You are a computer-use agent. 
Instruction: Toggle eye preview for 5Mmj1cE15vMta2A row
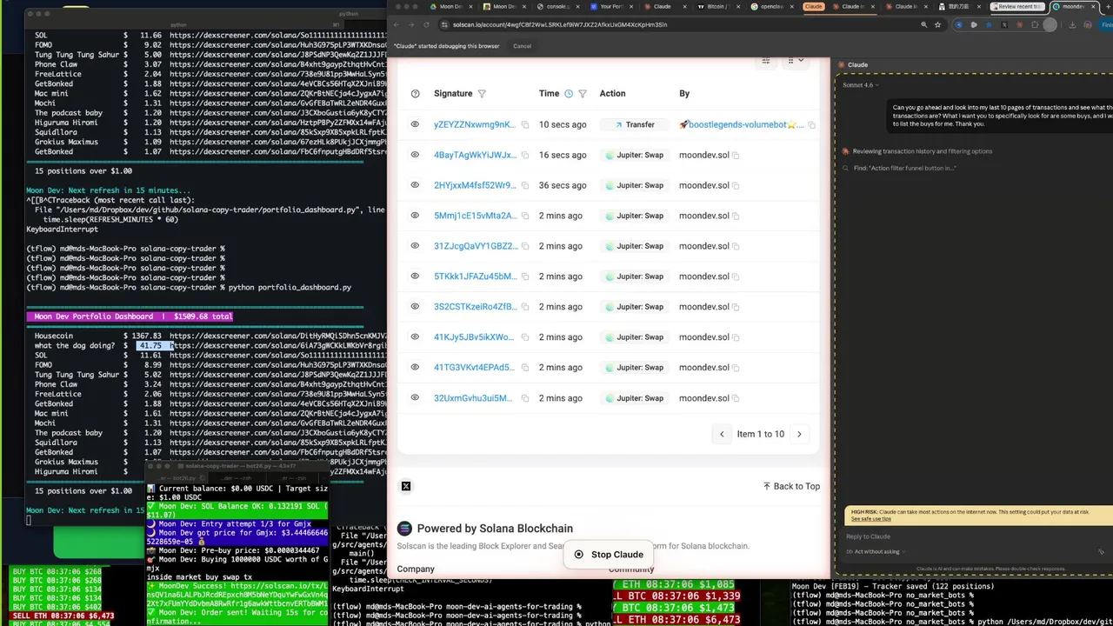415,216
